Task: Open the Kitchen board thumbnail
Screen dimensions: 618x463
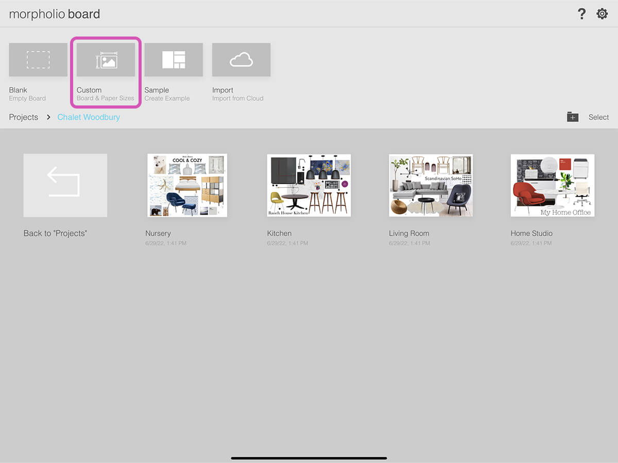Action: pos(308,185)
